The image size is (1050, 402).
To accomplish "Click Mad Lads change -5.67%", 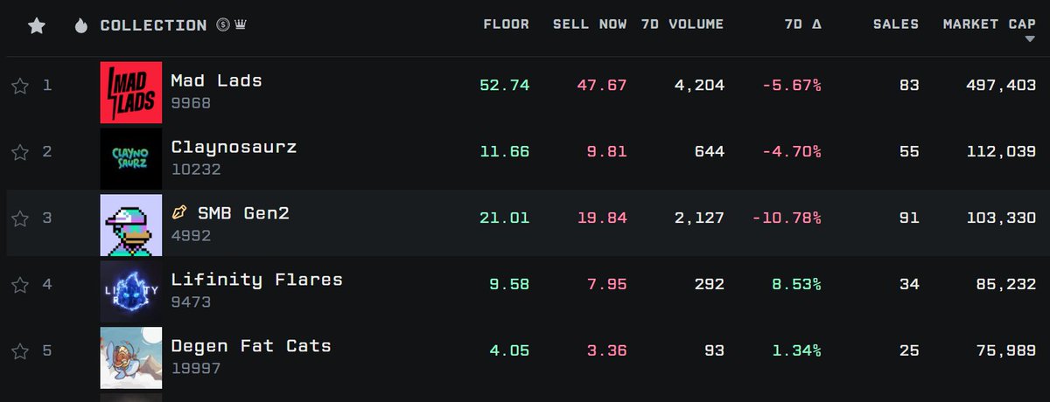I will 791,86.
